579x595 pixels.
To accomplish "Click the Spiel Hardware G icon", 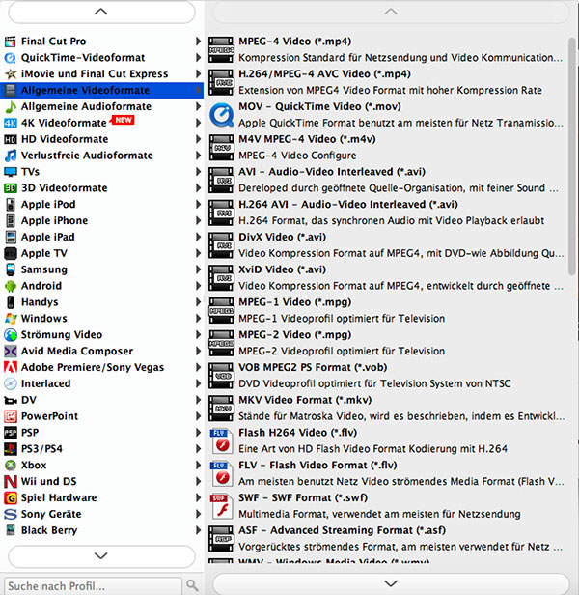I will [x=11, y=498].
